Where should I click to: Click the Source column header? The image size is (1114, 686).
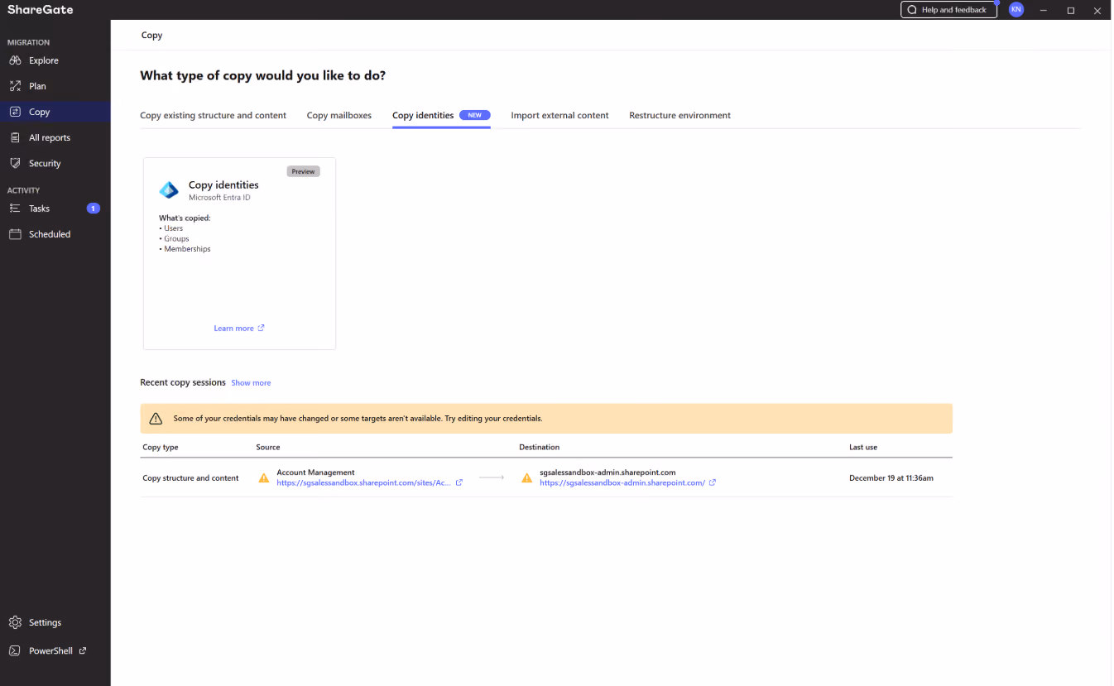[x=268, y=447]
